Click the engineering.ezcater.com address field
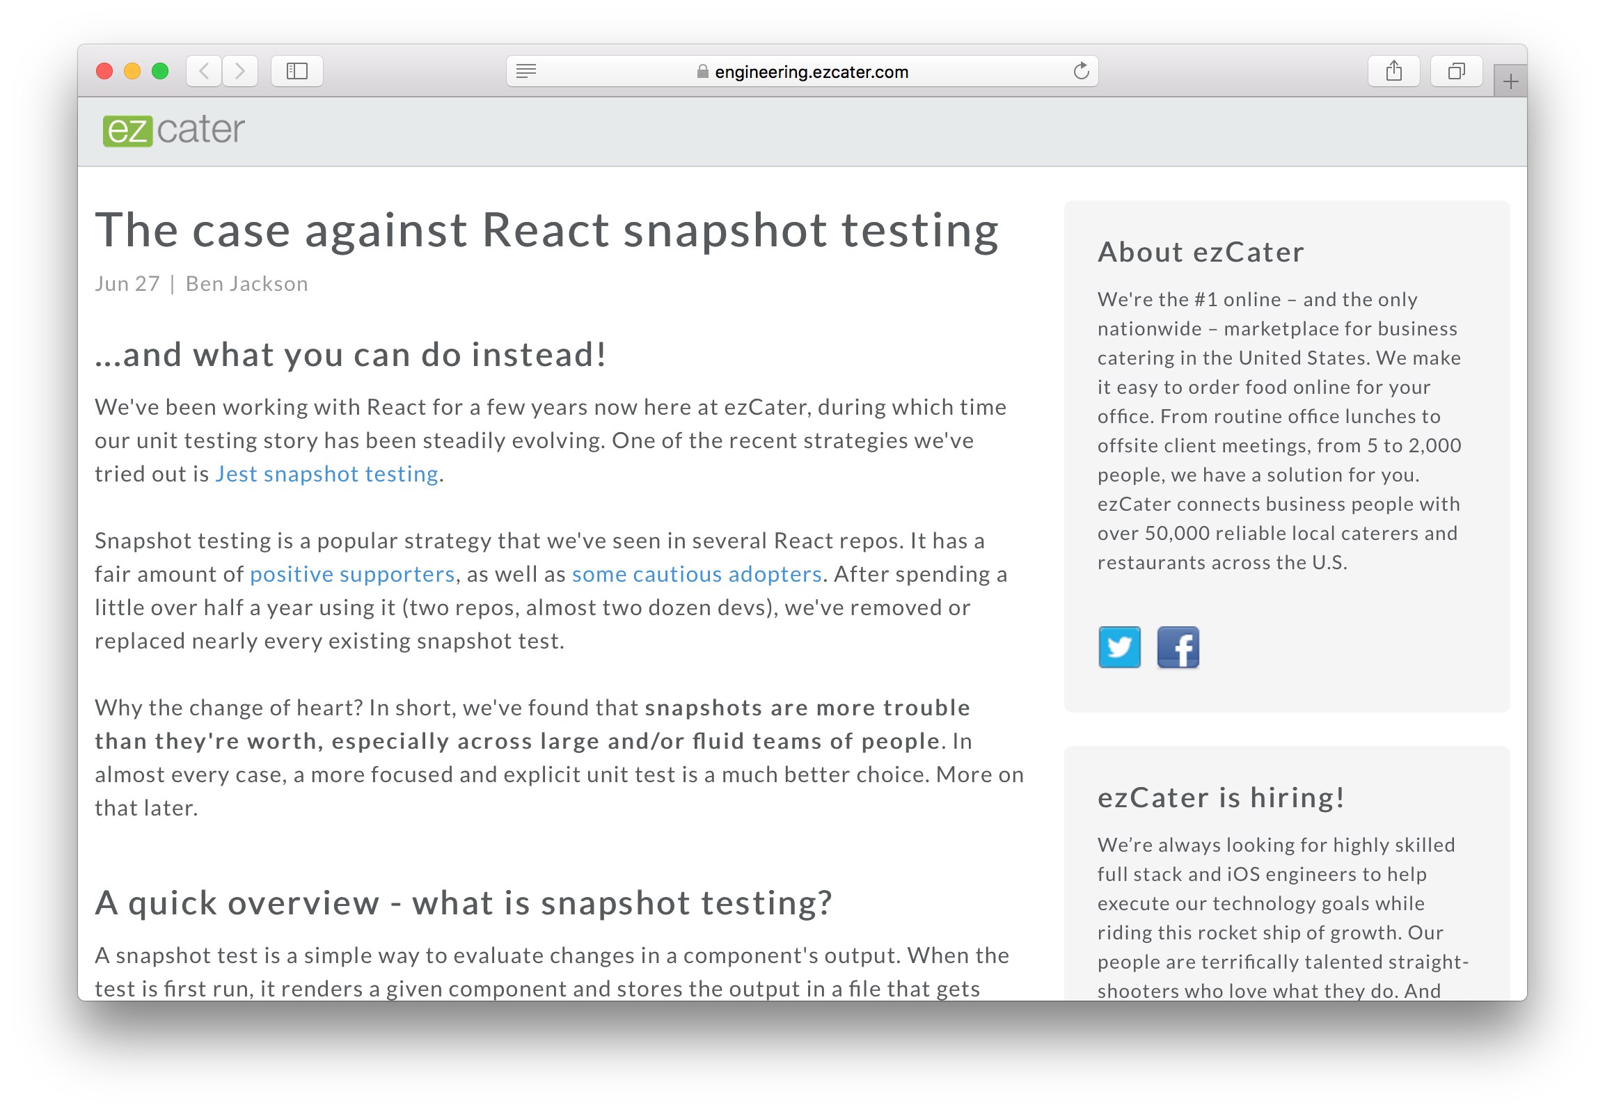The width and height of the screenshot is (1605, 1112). coord(802,71)
